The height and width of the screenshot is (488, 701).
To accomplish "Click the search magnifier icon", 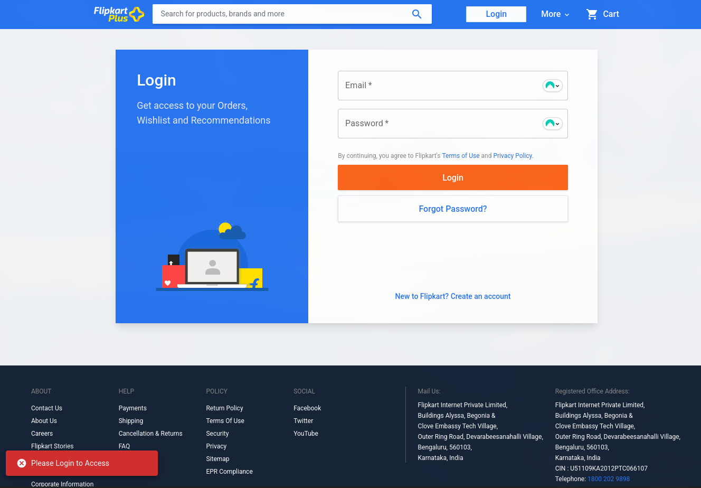I will pos(416,14).
